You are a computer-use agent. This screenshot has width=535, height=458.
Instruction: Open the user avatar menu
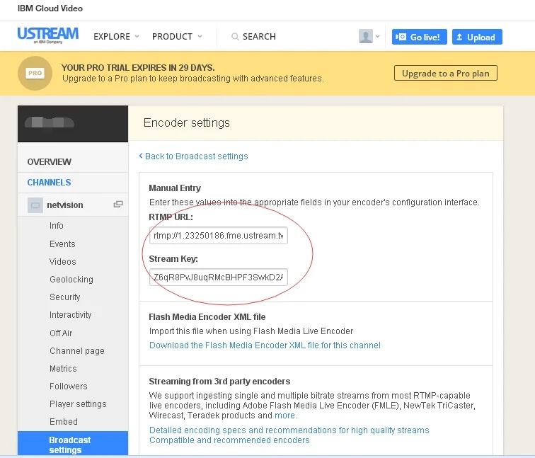click(x=365, y=36)
